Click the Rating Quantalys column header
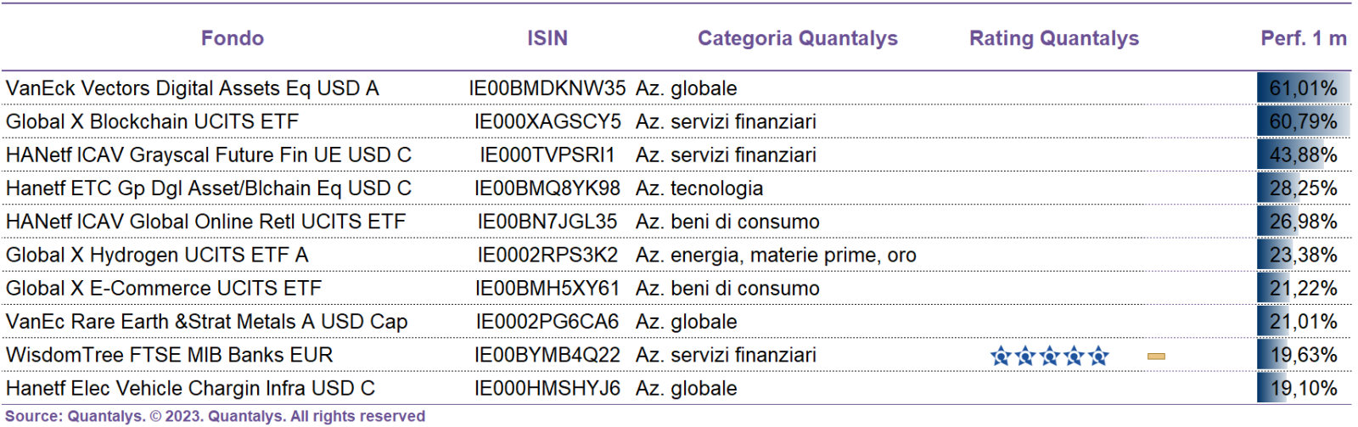 [x=1054, y=38]
